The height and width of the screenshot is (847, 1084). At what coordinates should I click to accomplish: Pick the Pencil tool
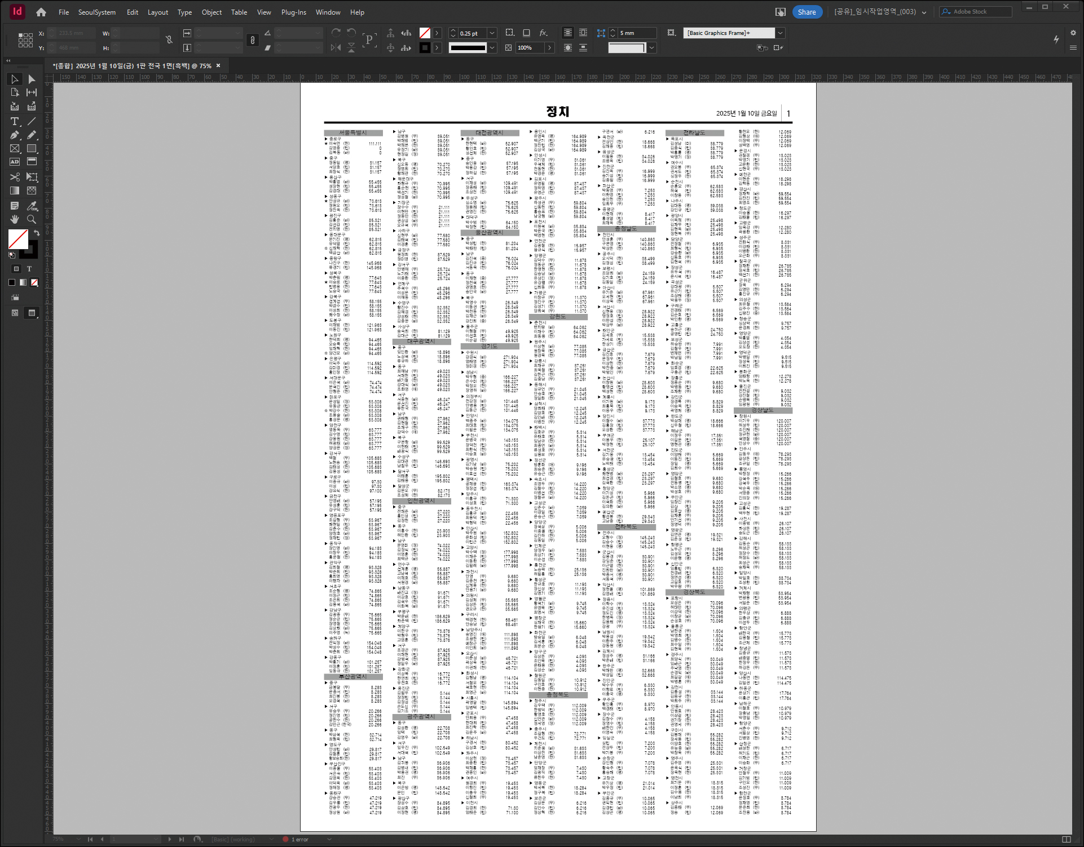pos(32,135)
